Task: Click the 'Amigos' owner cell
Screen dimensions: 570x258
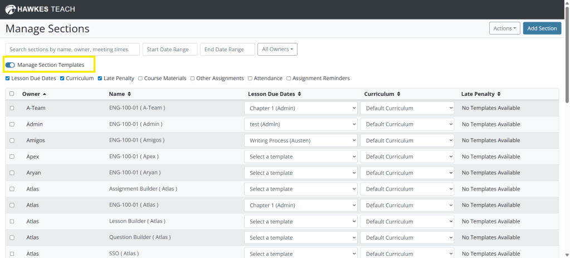Action: [36, 140]
